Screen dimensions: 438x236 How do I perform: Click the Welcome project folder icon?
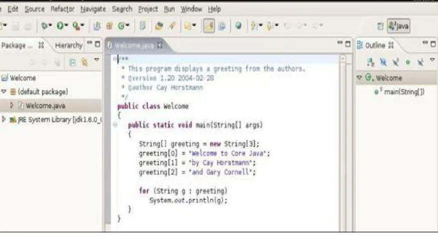point(5,78)
